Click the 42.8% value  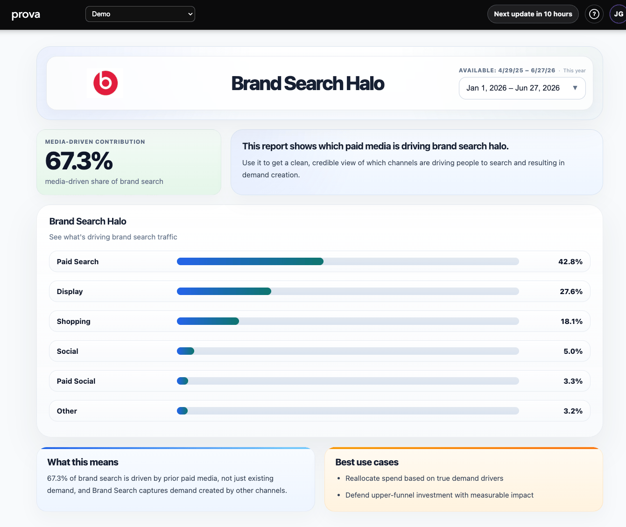(x=570, y=262)
